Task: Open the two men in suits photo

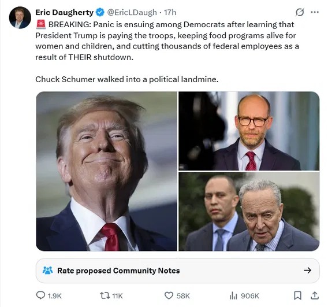Action: pos(249,212)
